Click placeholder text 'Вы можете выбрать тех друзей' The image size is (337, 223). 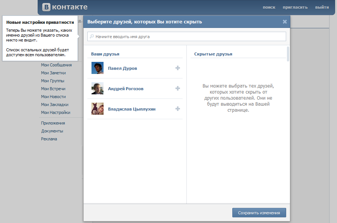238,86
